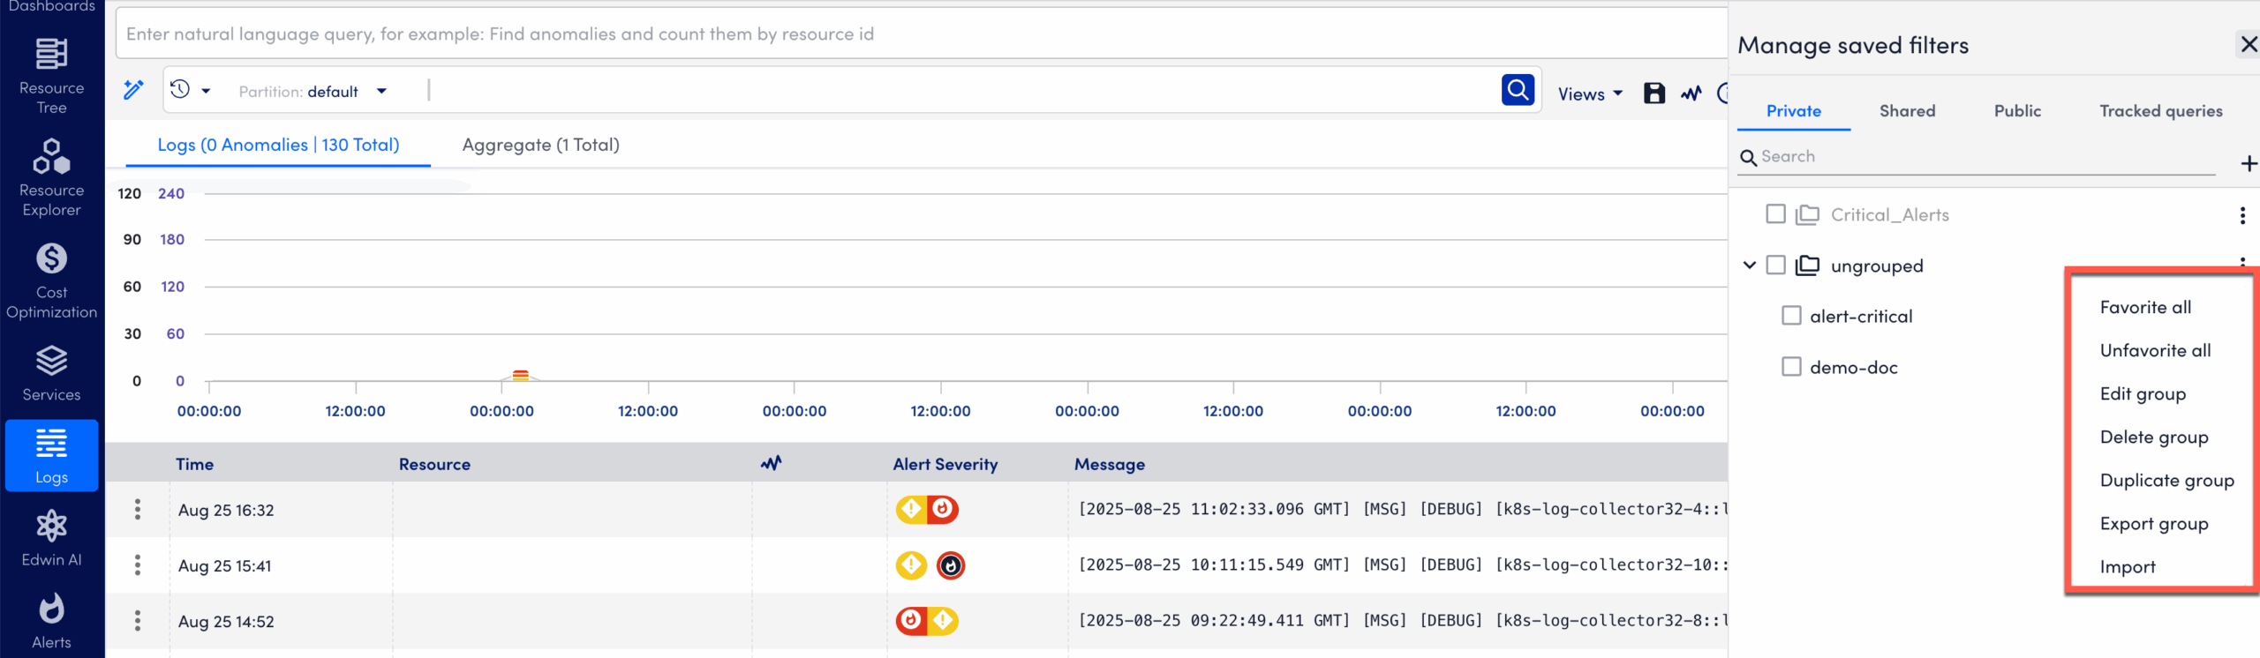
Task: Click the Resource column header
Action: pyautogui.click(x=434, y=464)
